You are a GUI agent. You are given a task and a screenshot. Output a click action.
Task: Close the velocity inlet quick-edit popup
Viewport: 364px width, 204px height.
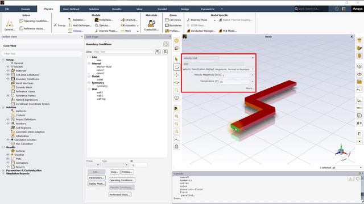click(253, 58)
